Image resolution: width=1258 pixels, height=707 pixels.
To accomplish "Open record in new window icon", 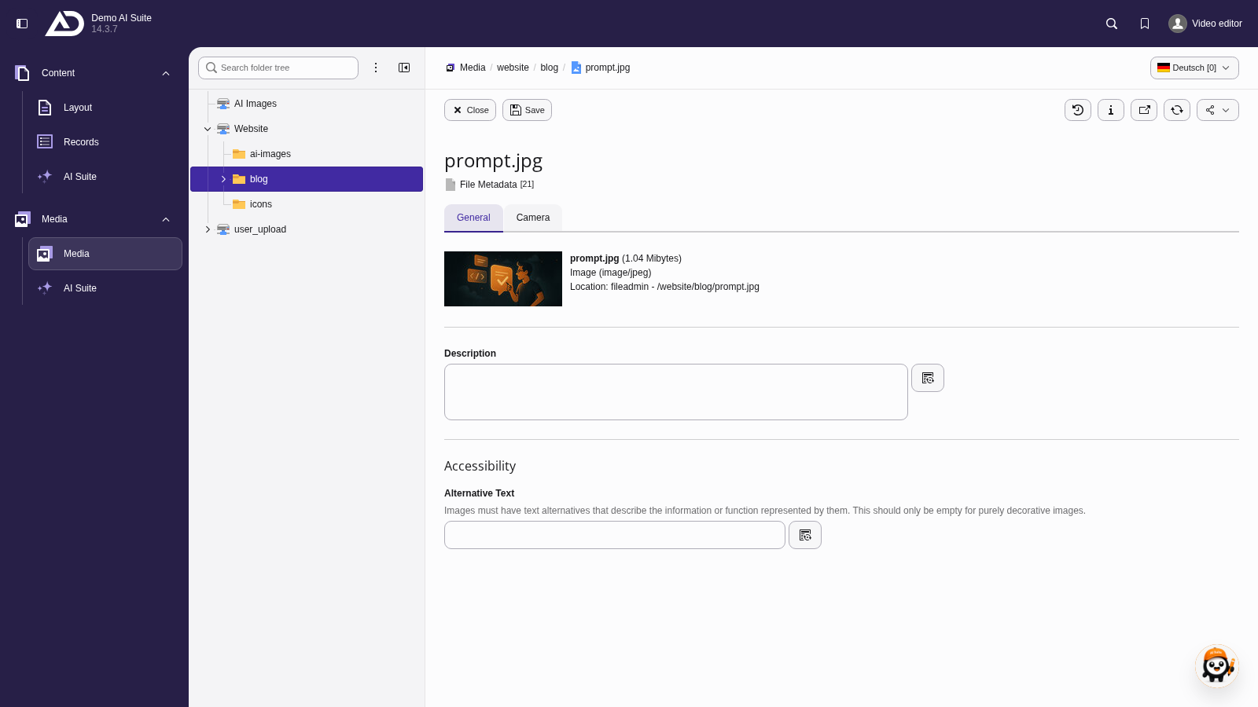I will pyautogui.click(x=1144, y=110).
